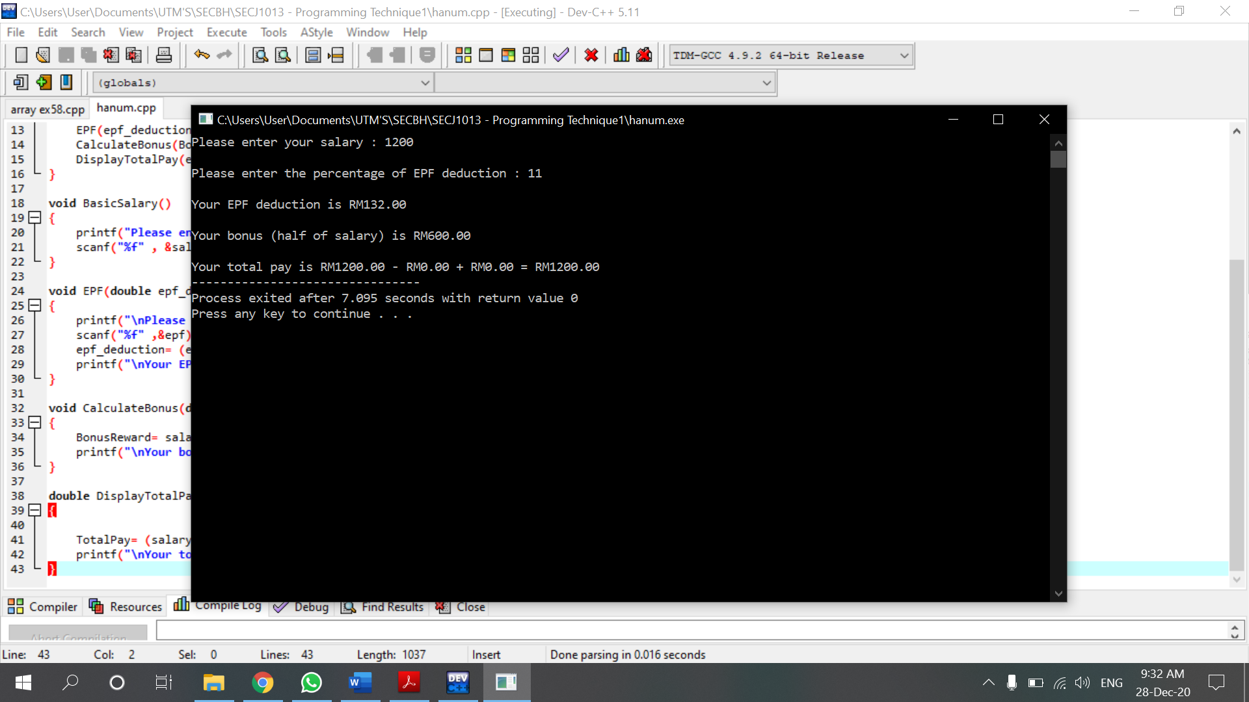Open the Find dialog

coord(260,55)
